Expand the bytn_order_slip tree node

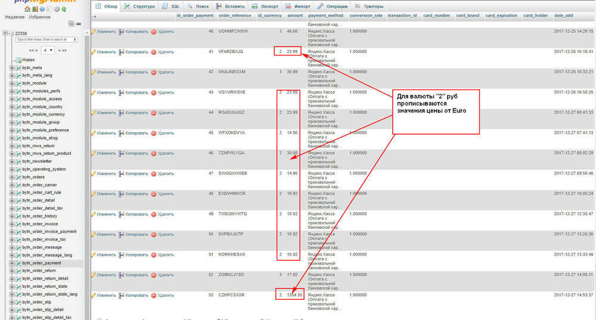(12, 302)
